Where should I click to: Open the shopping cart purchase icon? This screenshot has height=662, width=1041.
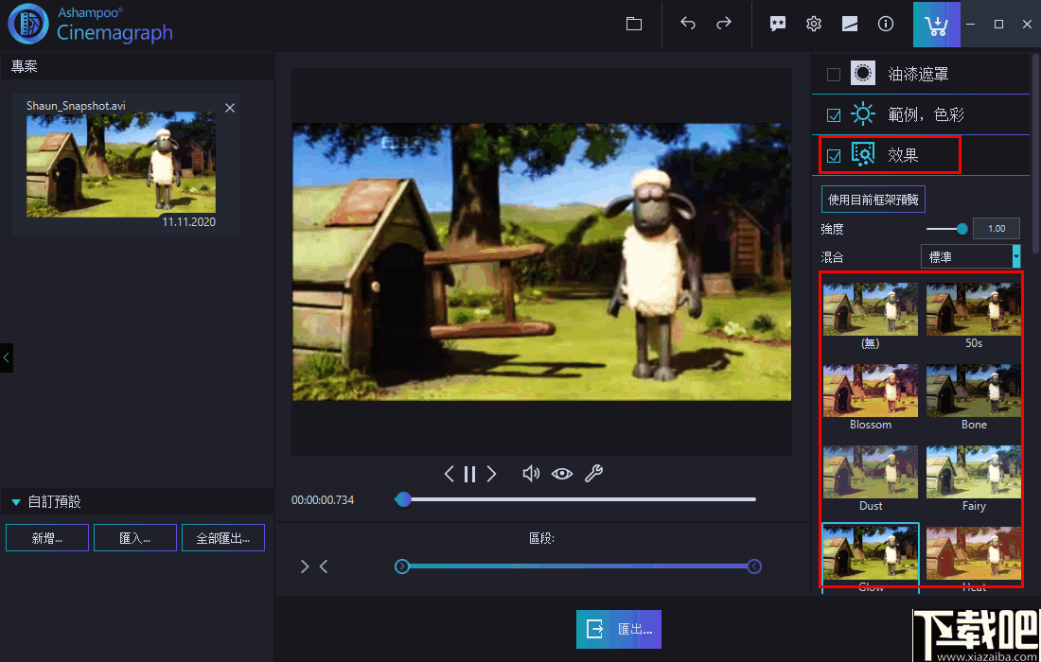[x=936, y=25]
